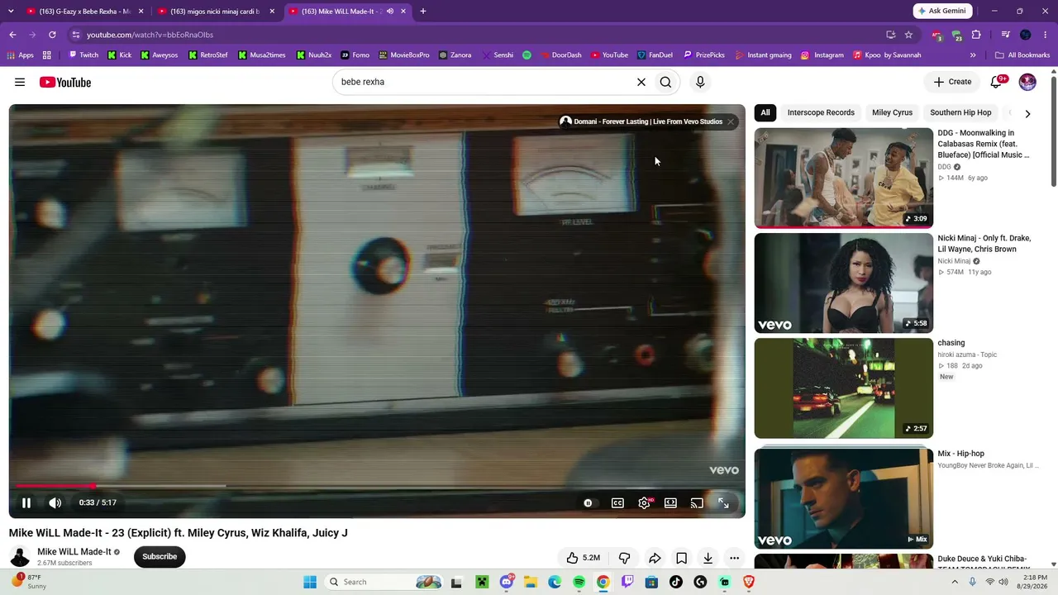Open the YouTube guide hamburger menu
The width and height of the screenshot is (1058, 595).
click(20, 82)
